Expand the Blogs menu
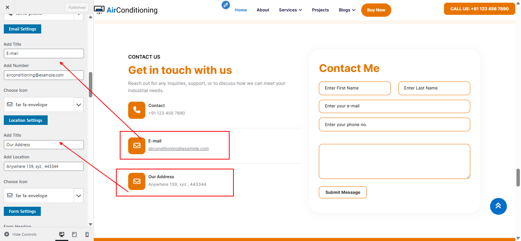The height and width of the screenshot is (241, 521). coord(347,10)
